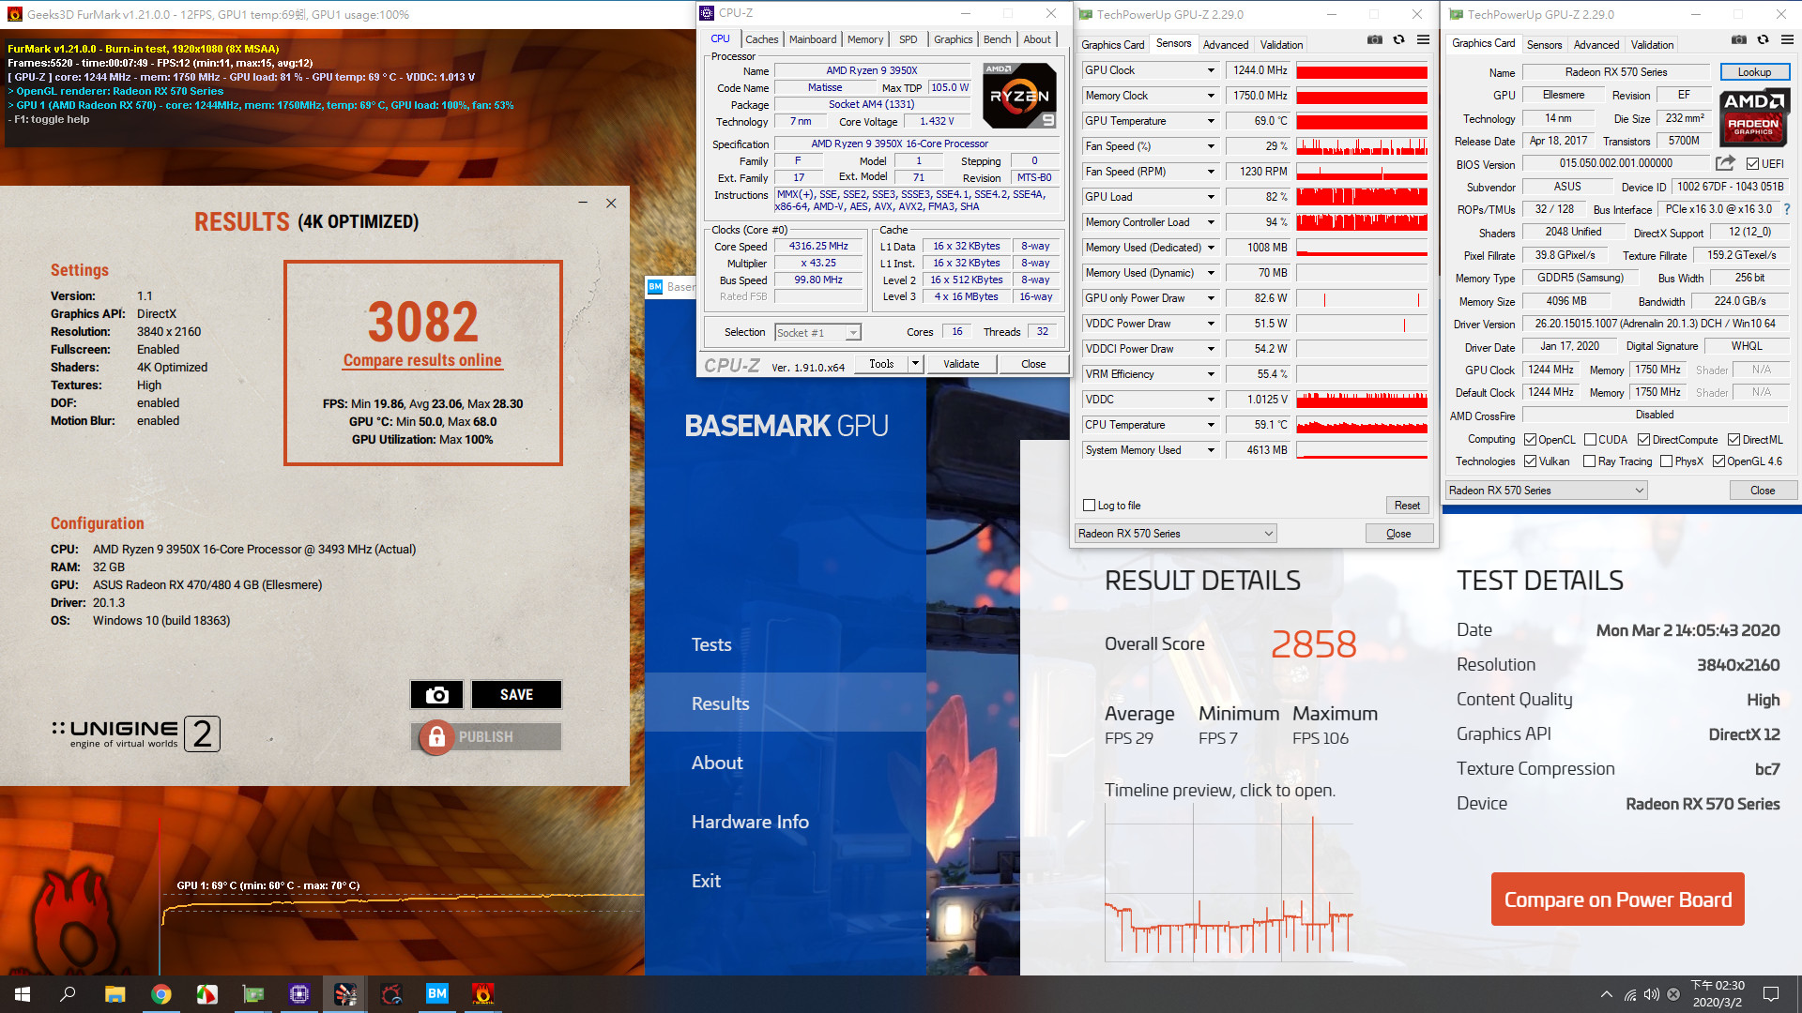Expand the VDDC sensor dropdown
This screenshot has width=1802, height=1013.
click(x=1211, y=400)
